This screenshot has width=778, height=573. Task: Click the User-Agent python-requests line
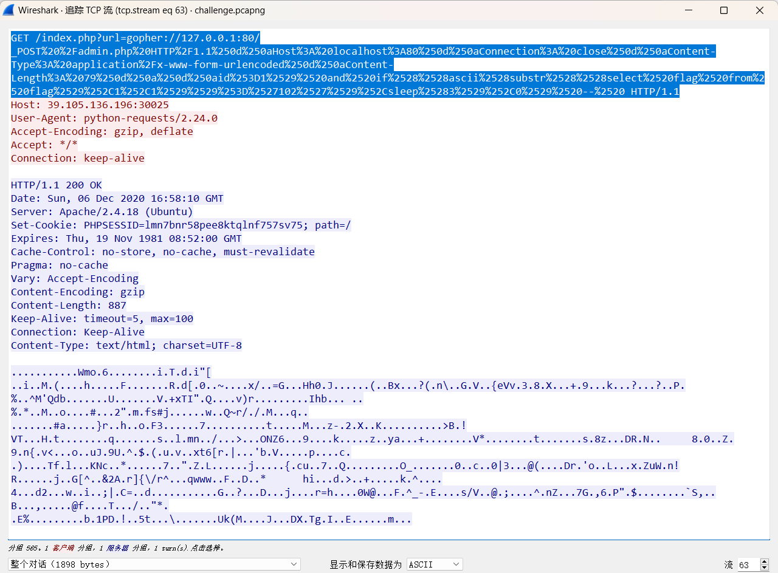point(114,118)
